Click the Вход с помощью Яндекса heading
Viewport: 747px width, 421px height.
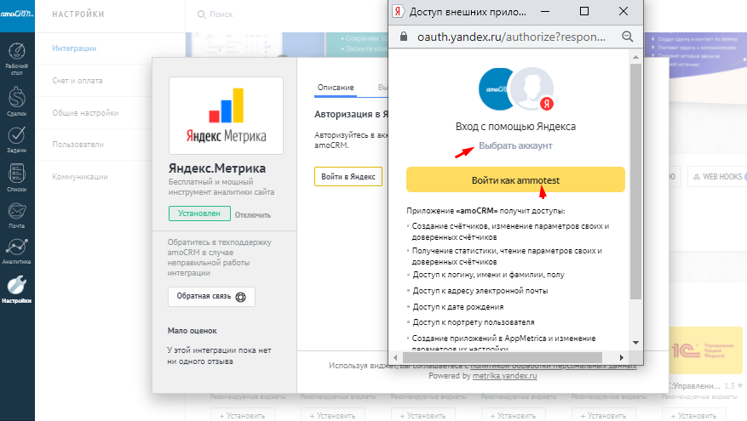515,127
